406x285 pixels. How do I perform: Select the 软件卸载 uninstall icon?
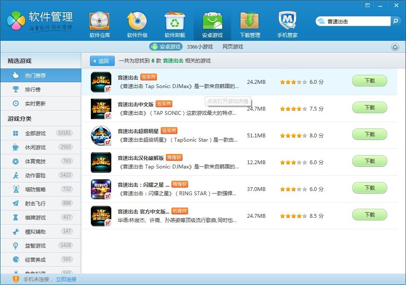pyautogui.click(x=176, y=23)
